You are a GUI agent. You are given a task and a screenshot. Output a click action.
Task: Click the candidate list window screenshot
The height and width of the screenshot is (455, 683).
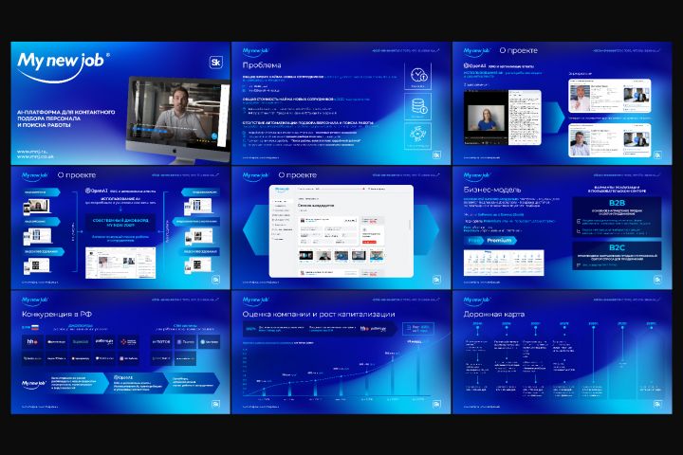[x=341, y=231]
